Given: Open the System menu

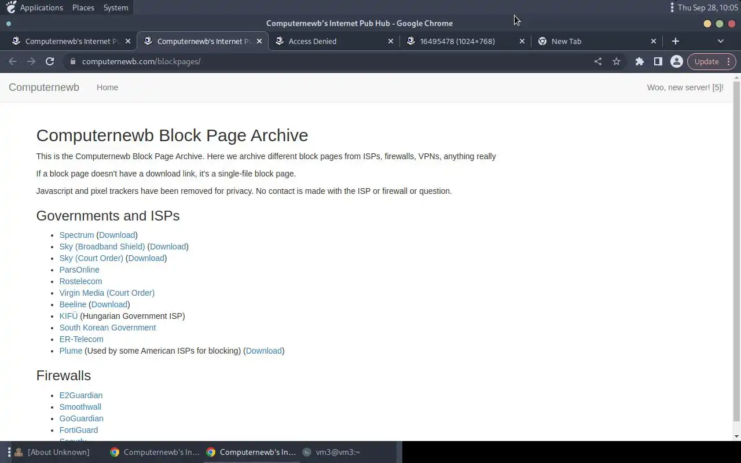Looking at the screenshot, I should click(x=116, y=8).
